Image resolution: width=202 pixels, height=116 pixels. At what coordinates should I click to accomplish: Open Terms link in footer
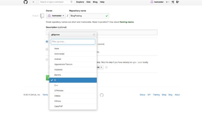45,95
